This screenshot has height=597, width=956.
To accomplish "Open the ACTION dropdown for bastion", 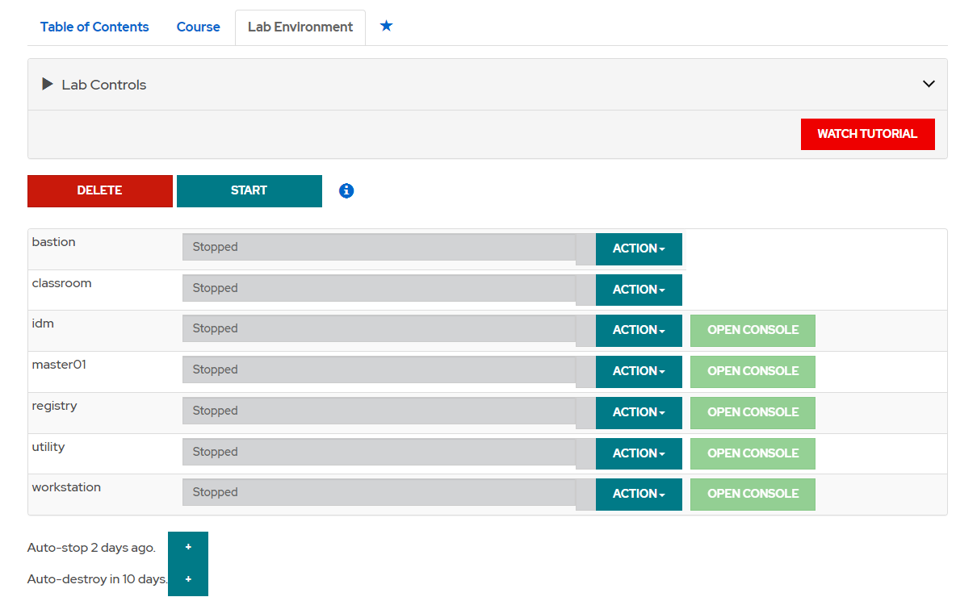I will point(639,248).
